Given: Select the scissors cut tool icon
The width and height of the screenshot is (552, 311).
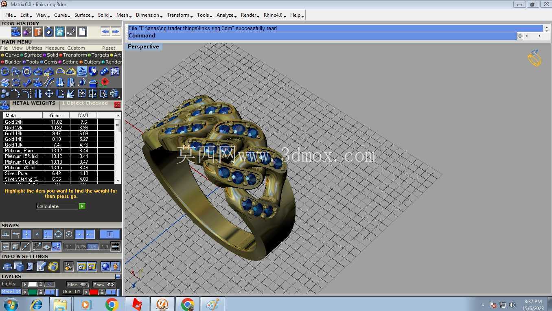Looking at the screenshot, I should point(103,94).
